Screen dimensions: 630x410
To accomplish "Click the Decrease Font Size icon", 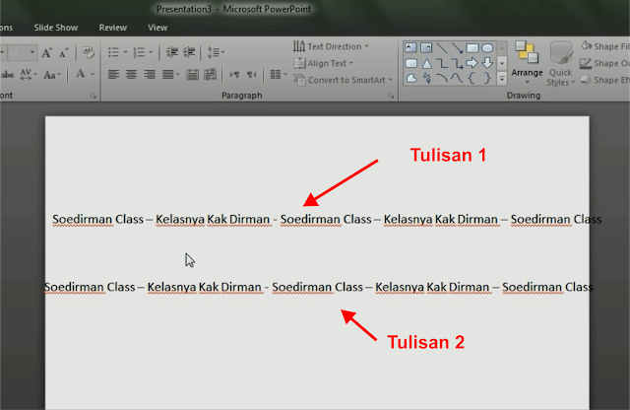I will pyautogui.click(x=64, y=52).
